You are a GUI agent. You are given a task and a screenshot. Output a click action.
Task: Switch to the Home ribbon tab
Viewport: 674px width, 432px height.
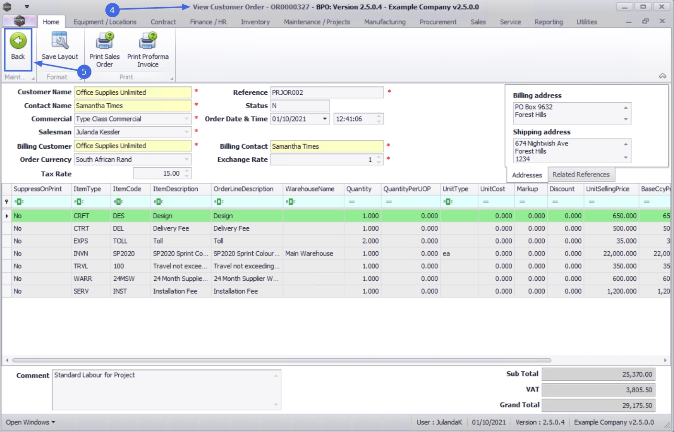coord(51,22)
